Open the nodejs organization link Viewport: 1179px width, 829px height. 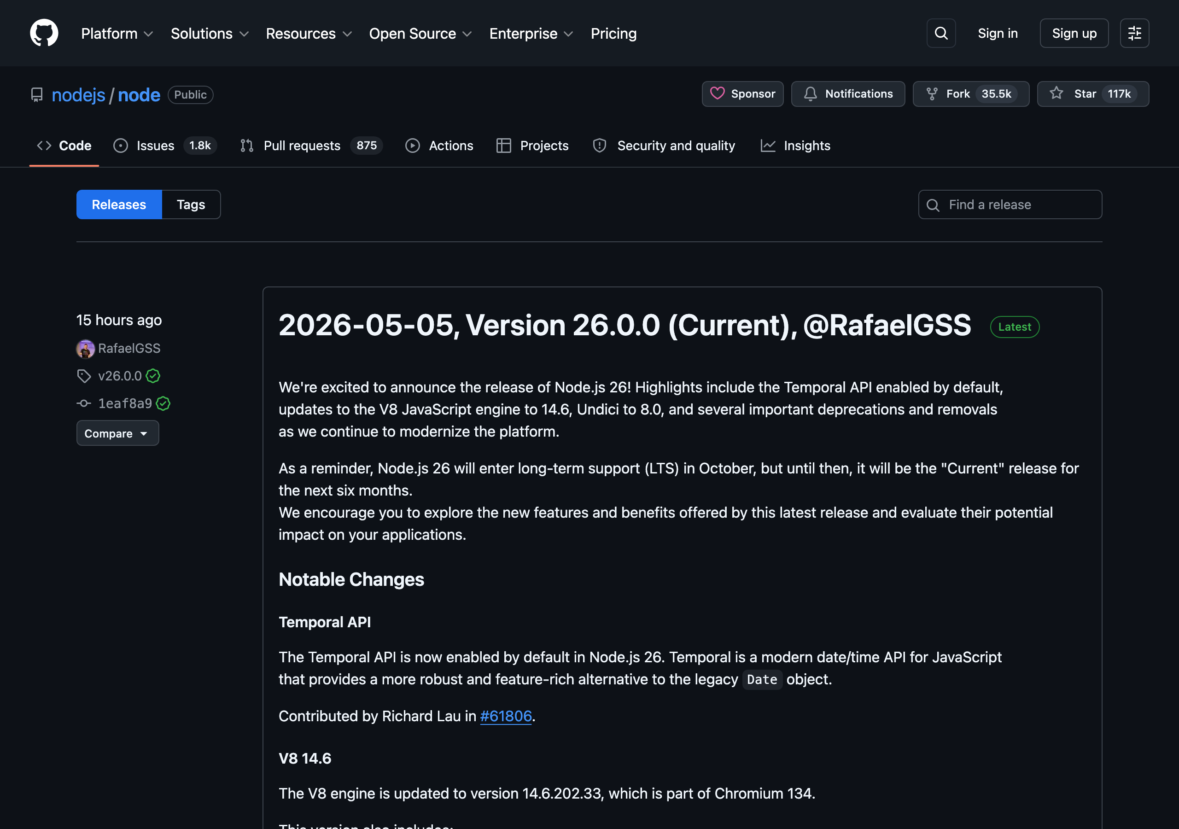79,95
